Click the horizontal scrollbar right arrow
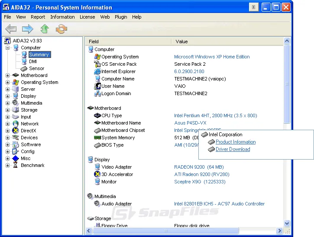 (279, 231)
